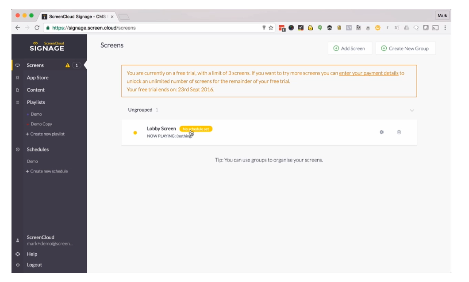Image resolution: width=469 pixels, height=282 pixels.
Task: Open Schedules section in sidebar
Action: [38, 150]
